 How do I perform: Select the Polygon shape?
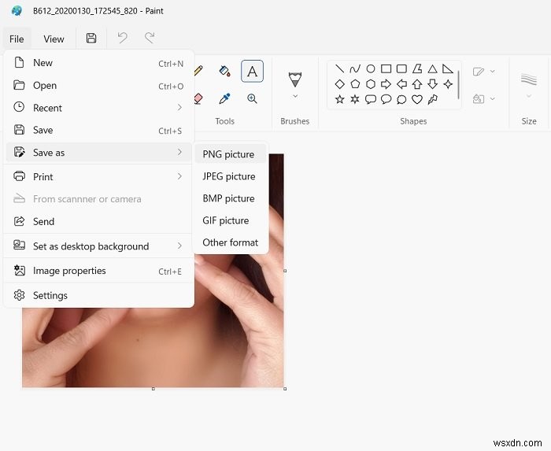416,68
